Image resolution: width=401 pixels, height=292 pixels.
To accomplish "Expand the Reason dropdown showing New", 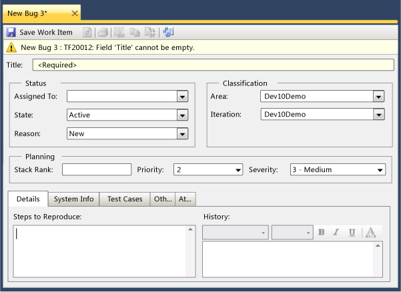I will [x=182, y=134].
